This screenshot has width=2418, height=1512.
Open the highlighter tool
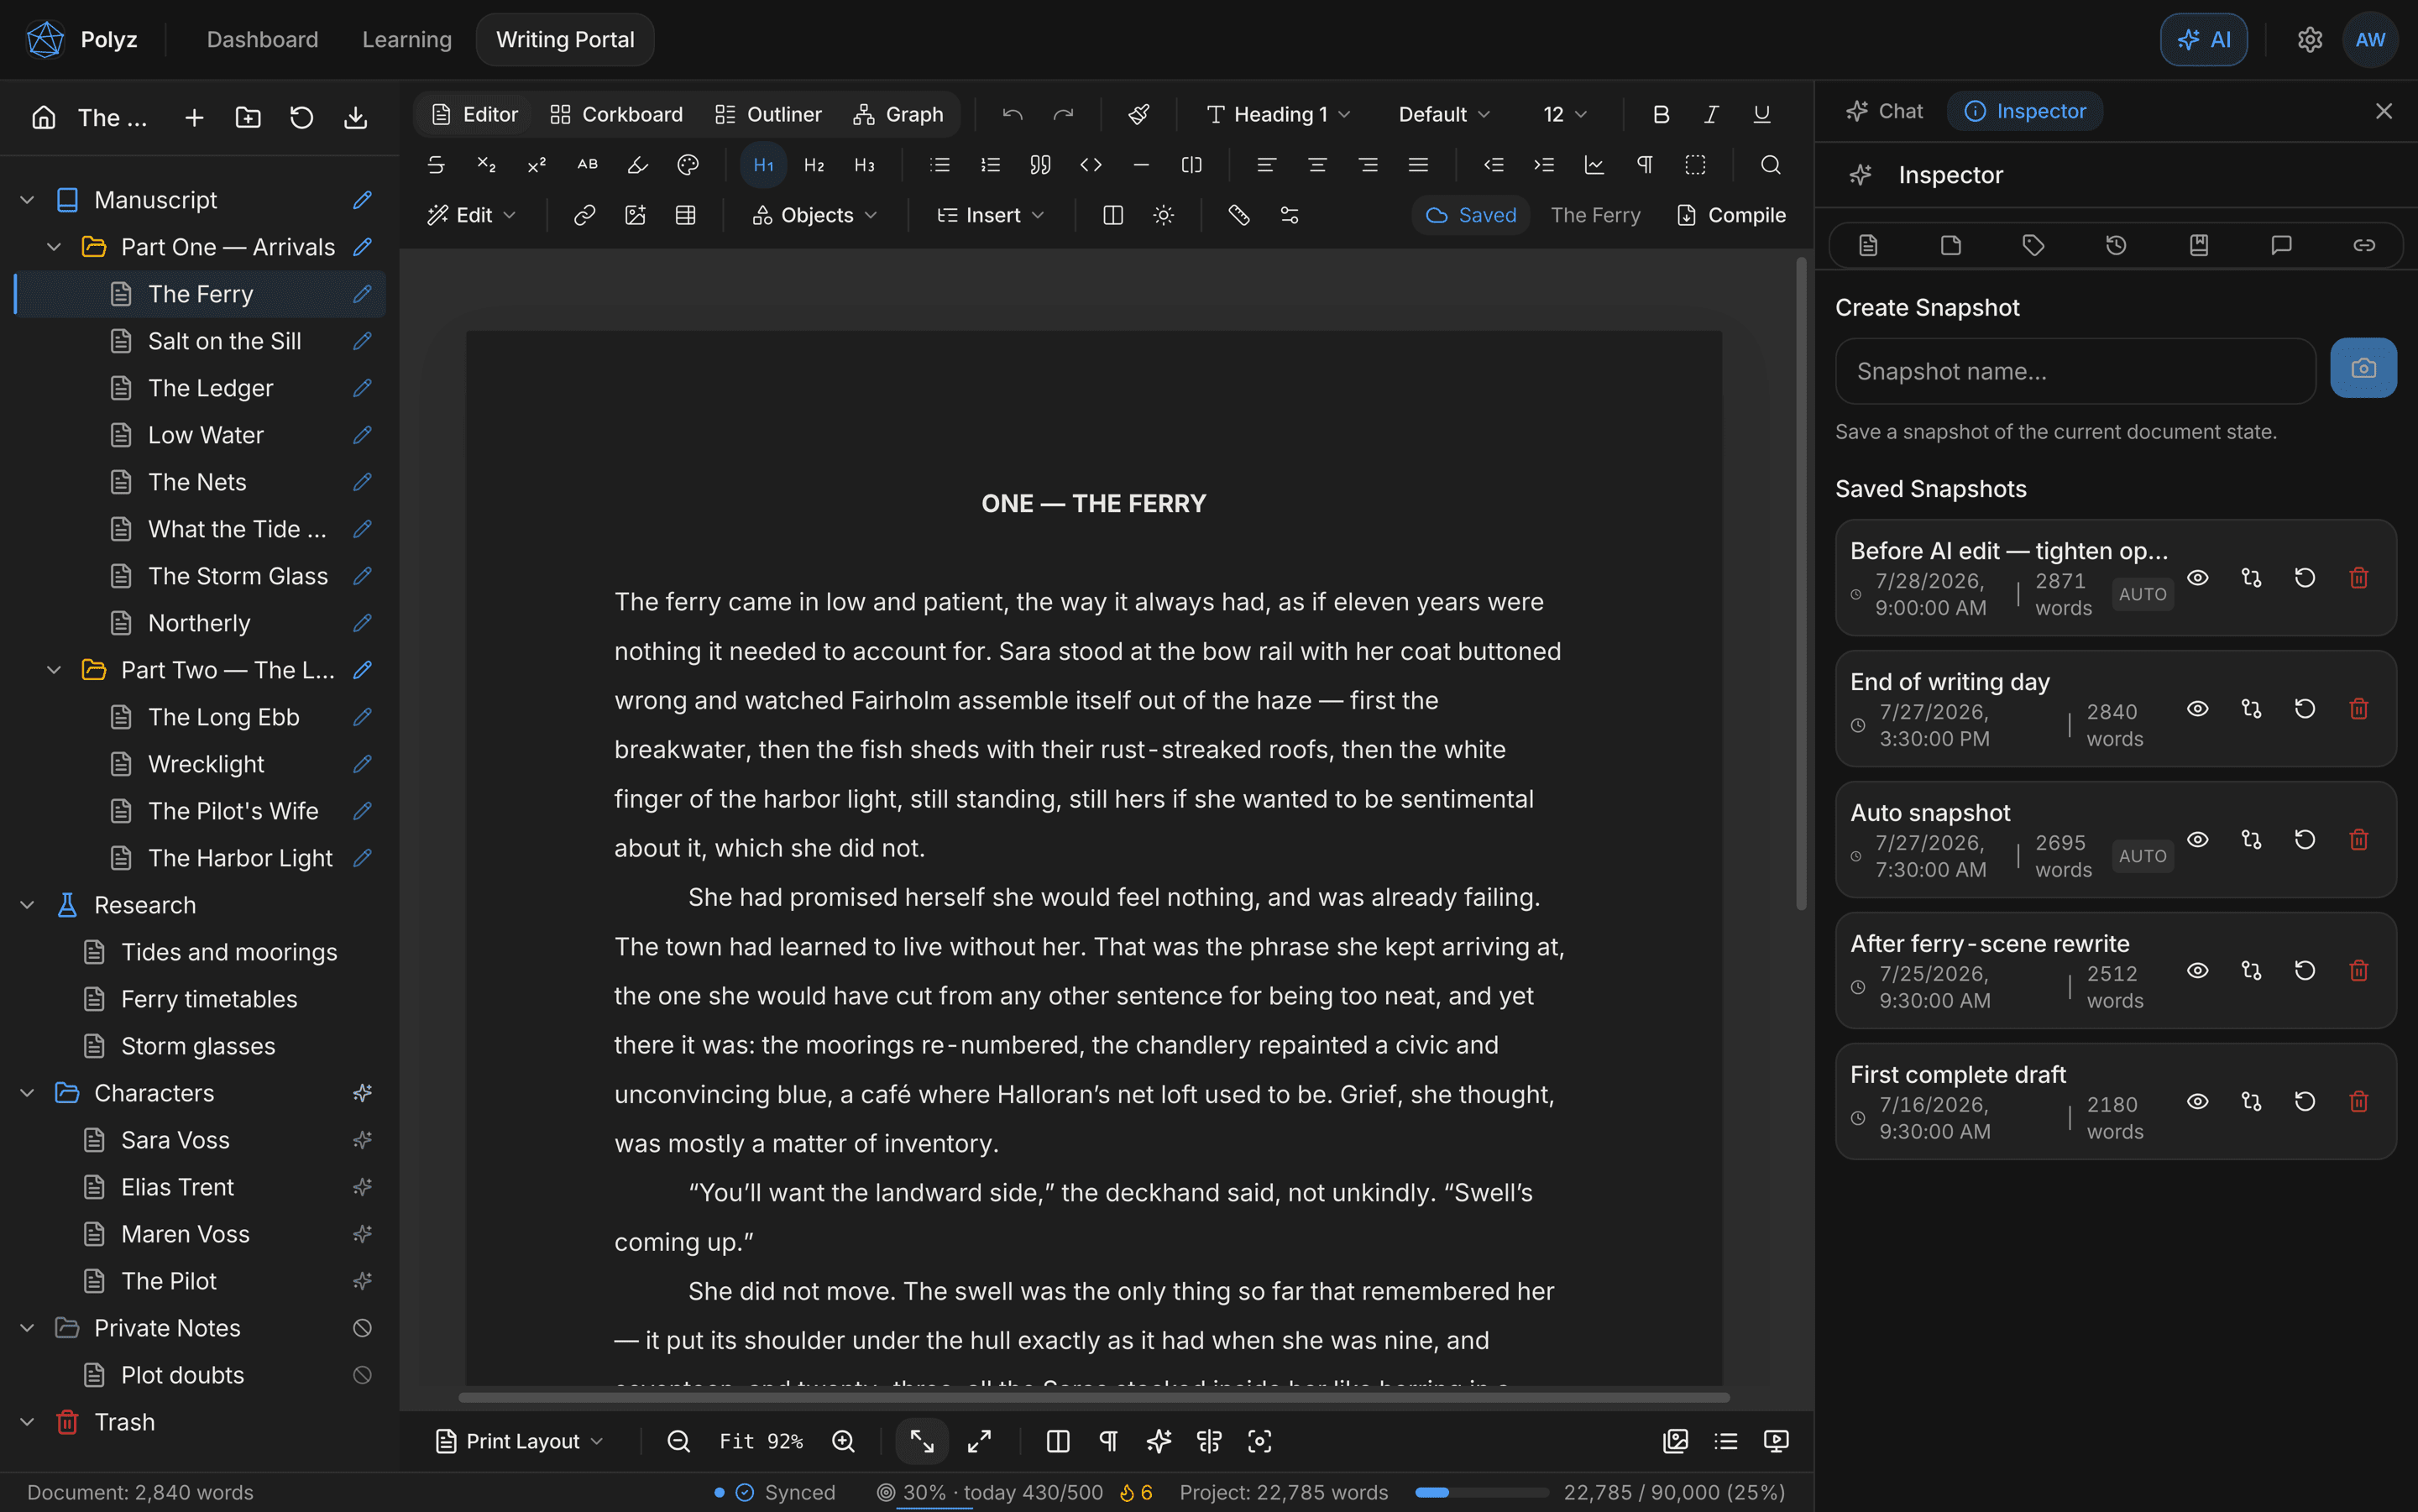[637, 165]
